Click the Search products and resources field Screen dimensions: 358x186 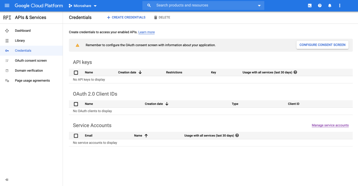tap(203, 6)
